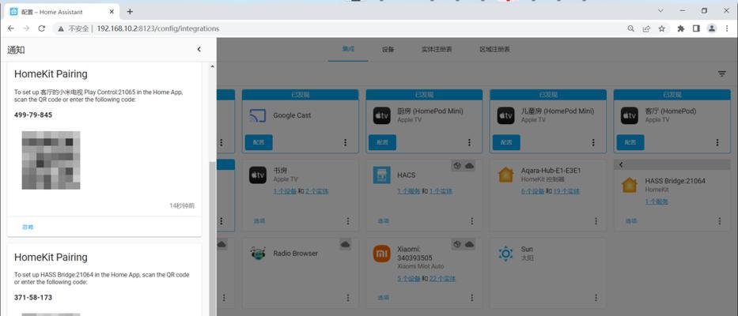This screenshot has height=316, width=738.
Task: Click 配置 button on 厨房 HomePod Mini card
Action: [x=382, y=142]
